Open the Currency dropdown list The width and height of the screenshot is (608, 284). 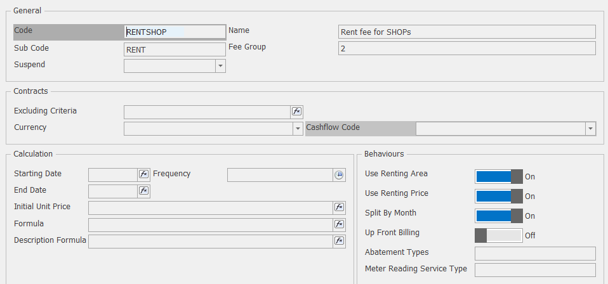pyautogui.click(x=297, y=129)
